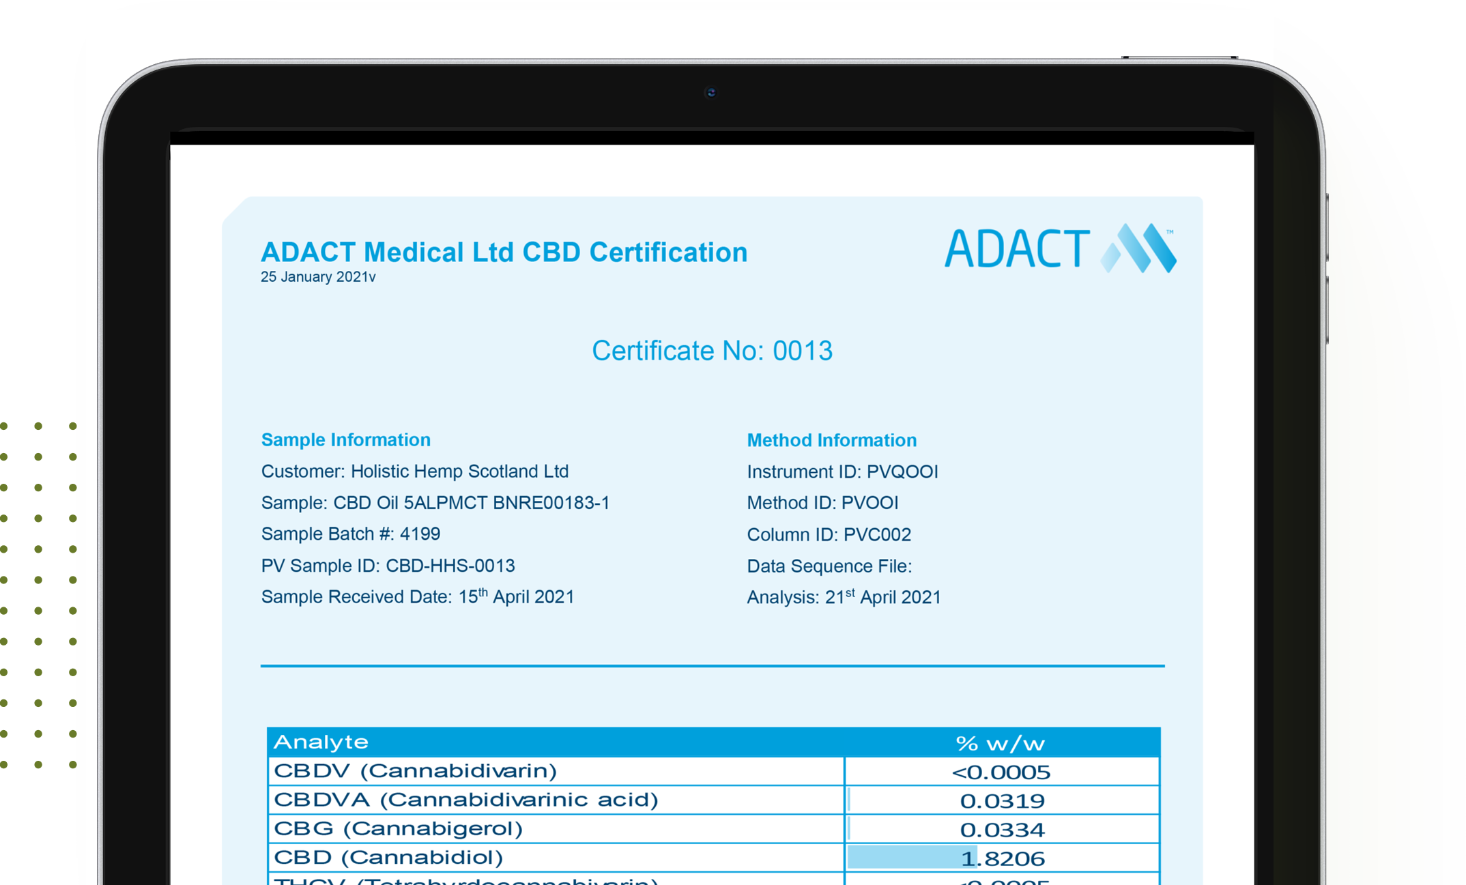This screenshot has width=1466, height=885.
Task: Click the date '25 January 2021v'
Action: (x=318, y=277)
